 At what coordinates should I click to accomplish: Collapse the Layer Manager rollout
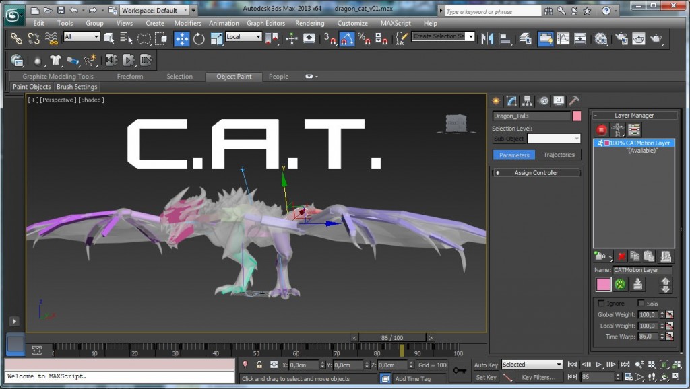pyautogui.click(x=633, y=116)
